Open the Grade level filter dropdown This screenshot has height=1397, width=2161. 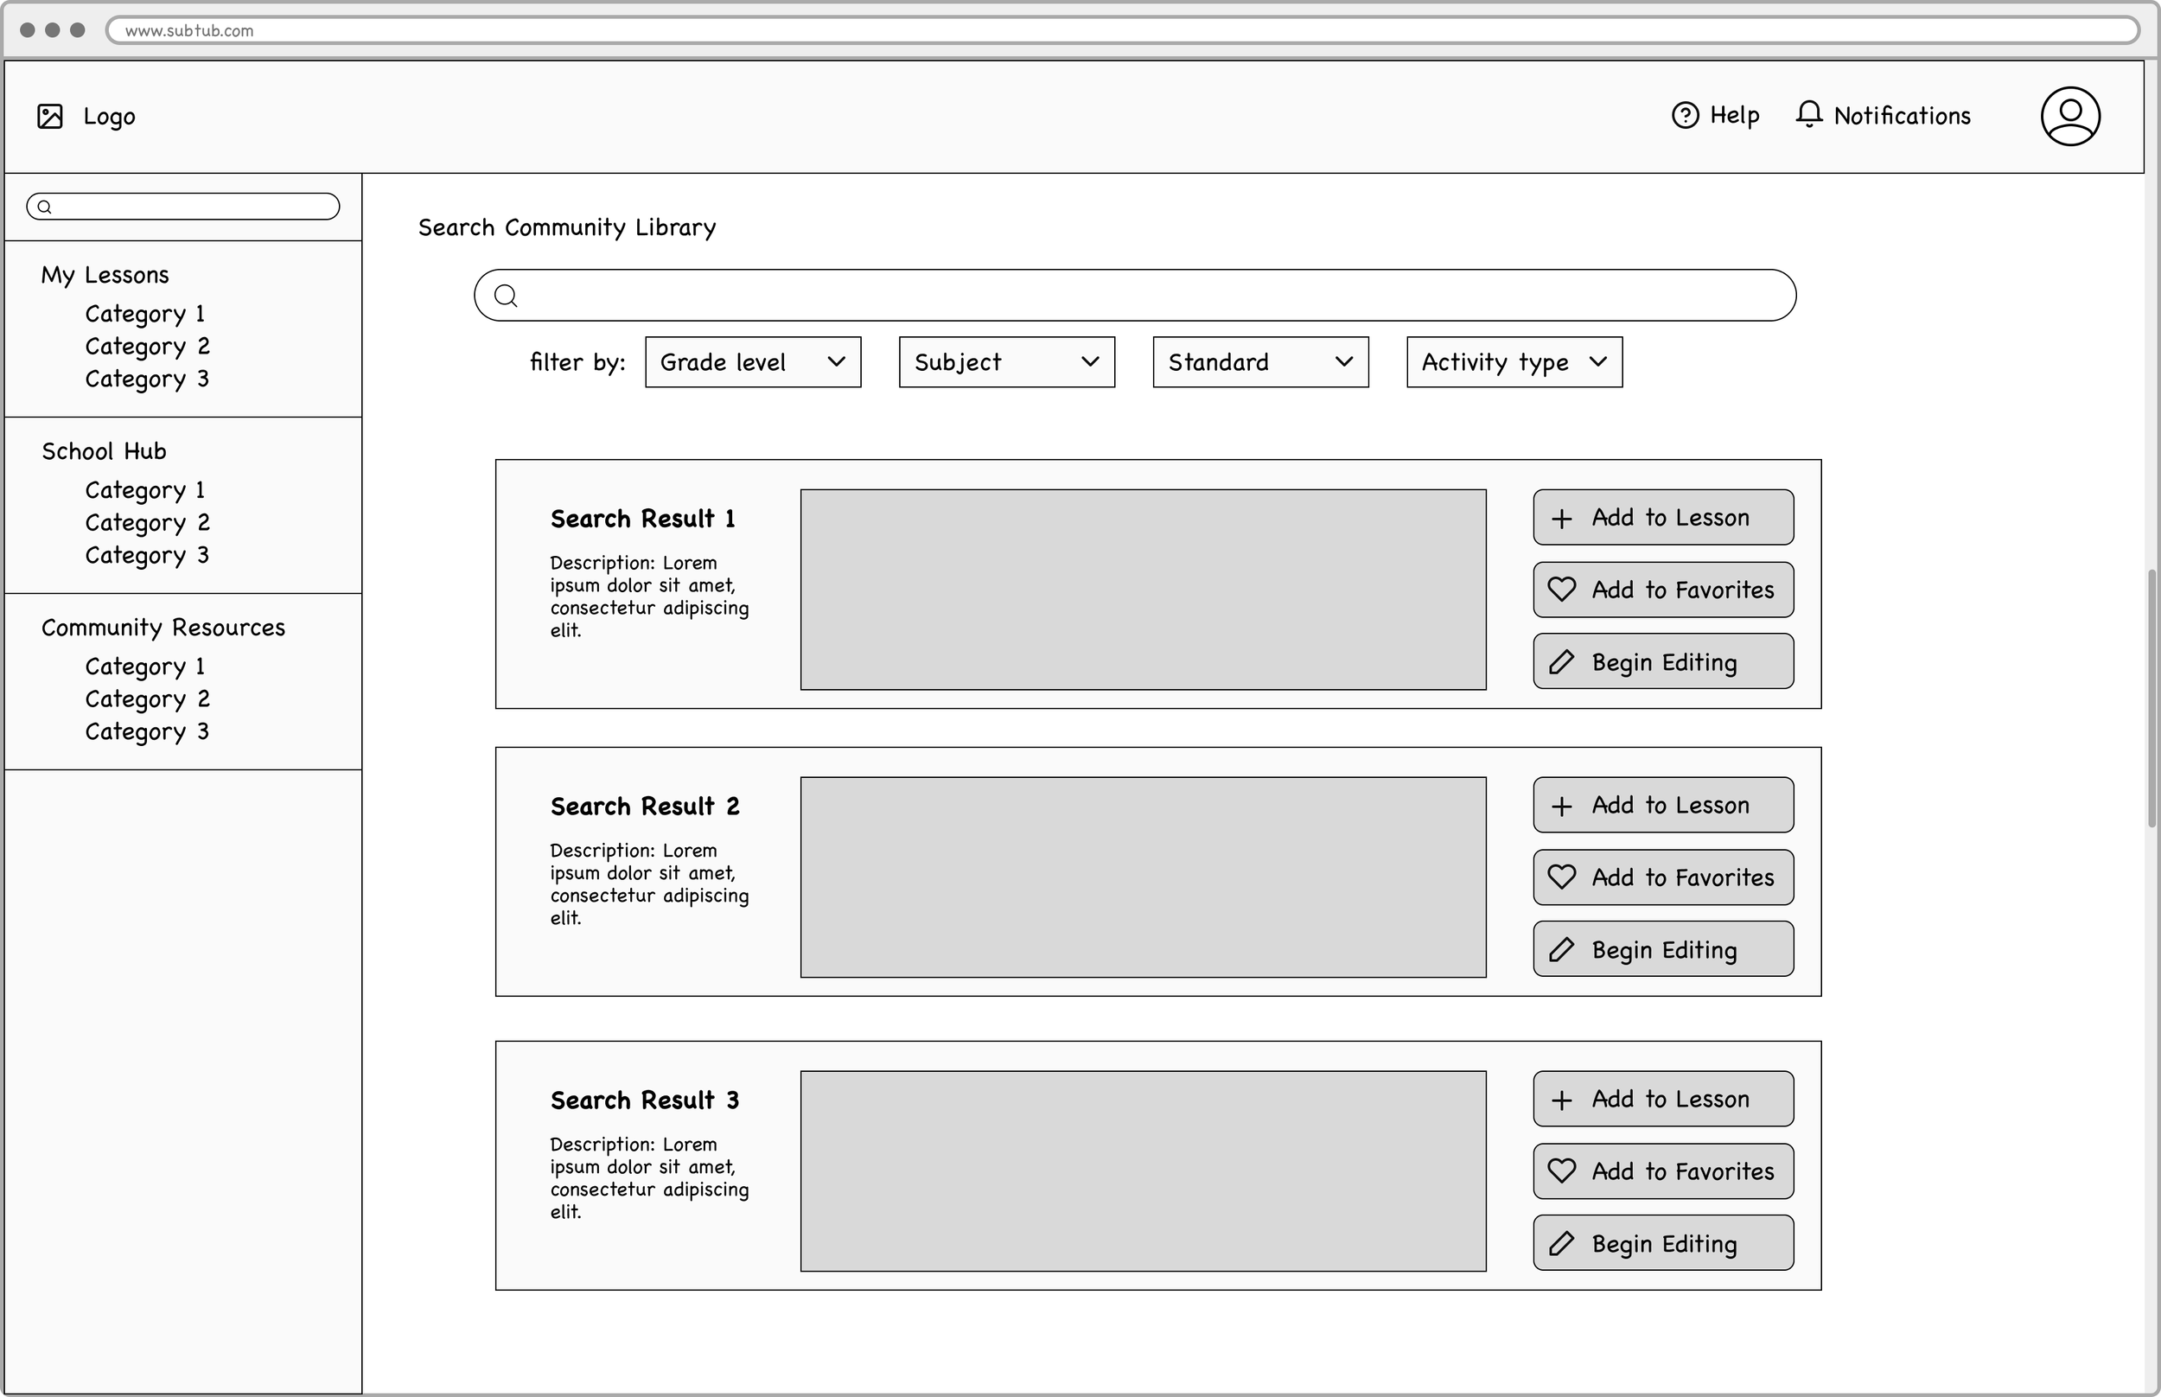(x=753, y=363)
